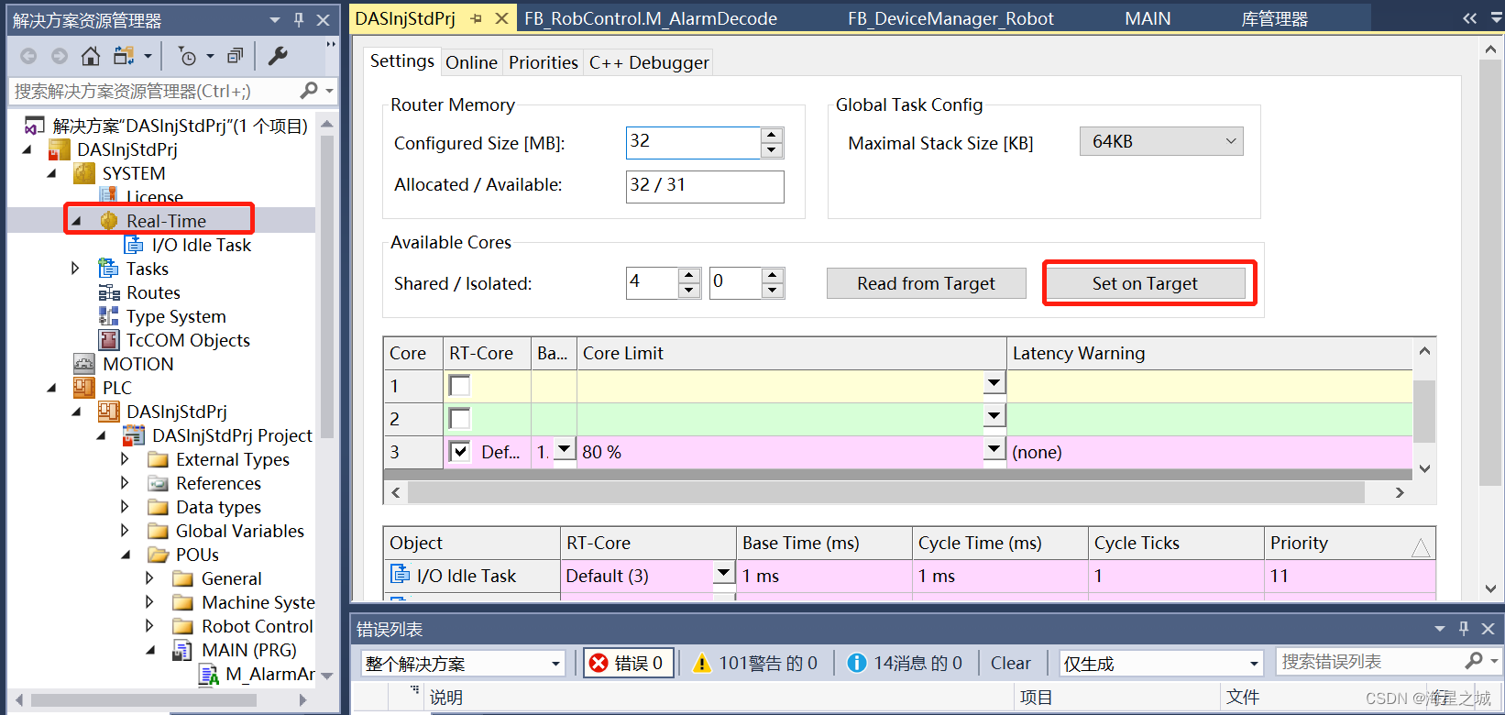The width and height of the screenshot is (1505, 715).
Task: Uncheck RT-Core checkbox for Core 3
Action: click(459, 451)
